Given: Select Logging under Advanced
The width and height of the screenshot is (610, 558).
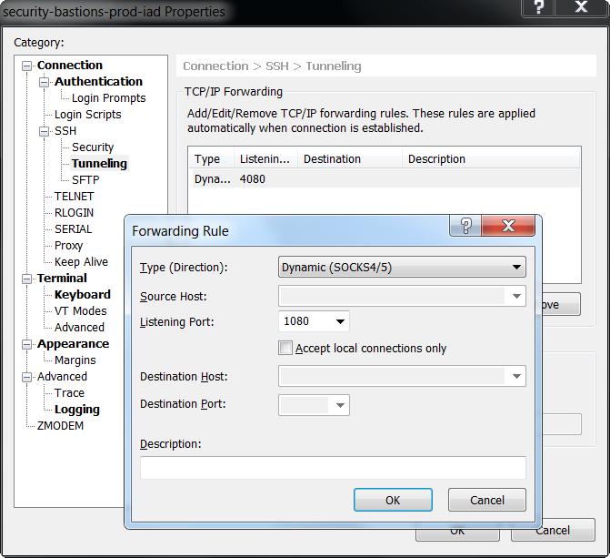Looking at the screenshot, I should pyautogui.click(x=77, y=410).
